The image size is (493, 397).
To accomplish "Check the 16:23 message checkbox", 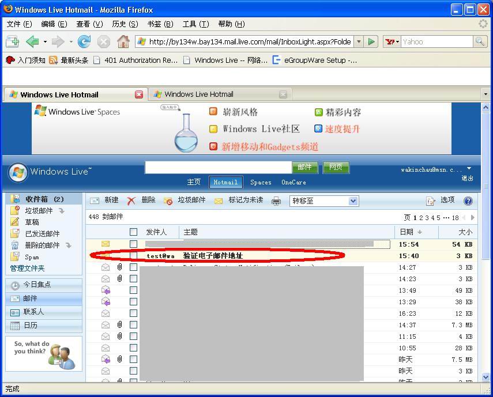I will (133, 313).
